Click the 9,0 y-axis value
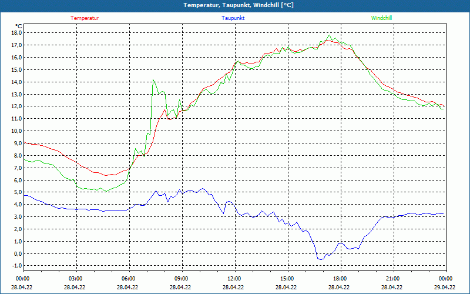Viewport: 470px width, 294px height. tap(18, 143)
